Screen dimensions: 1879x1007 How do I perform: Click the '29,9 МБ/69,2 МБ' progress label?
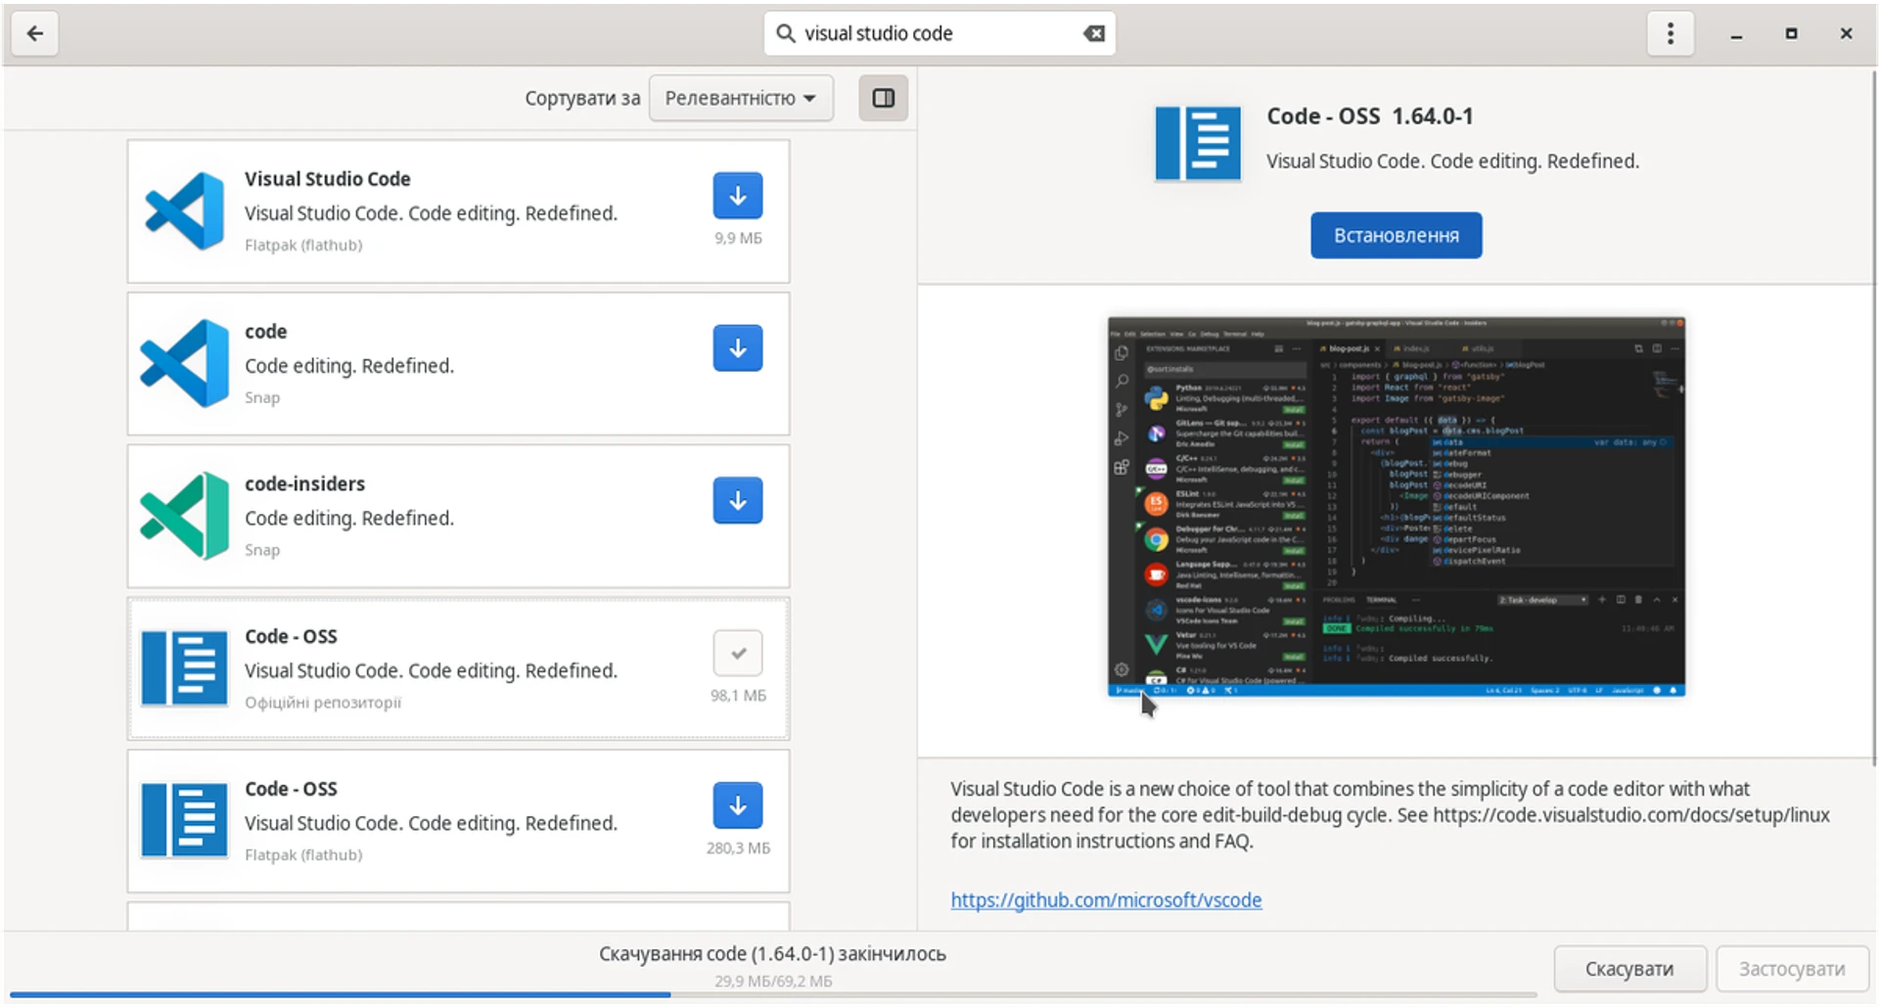(773, 981)
